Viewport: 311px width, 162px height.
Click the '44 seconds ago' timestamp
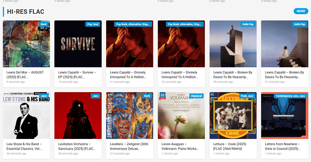(x=16, y=154)
